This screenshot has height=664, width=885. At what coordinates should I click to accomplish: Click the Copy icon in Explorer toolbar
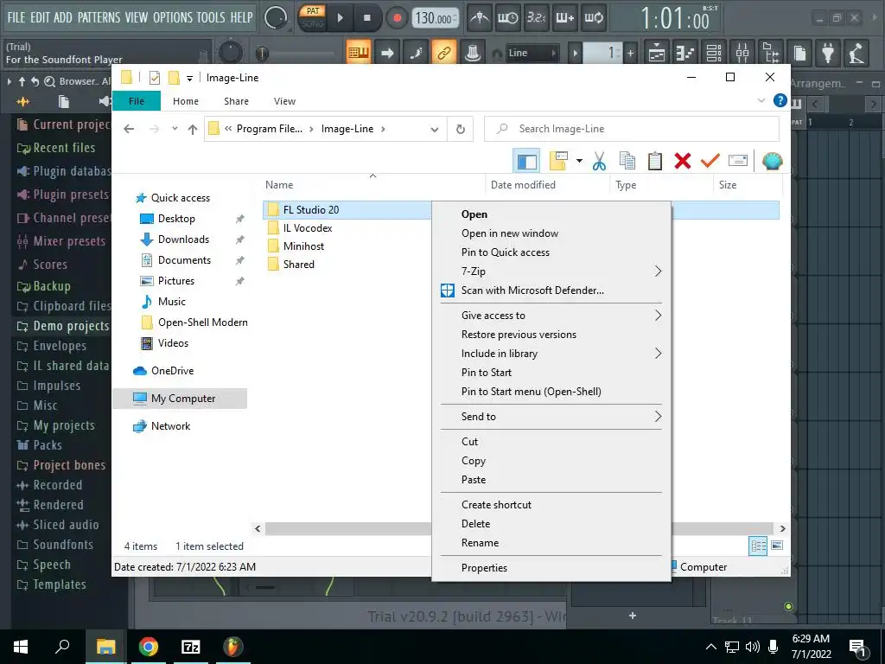click(x=627, y=161)
